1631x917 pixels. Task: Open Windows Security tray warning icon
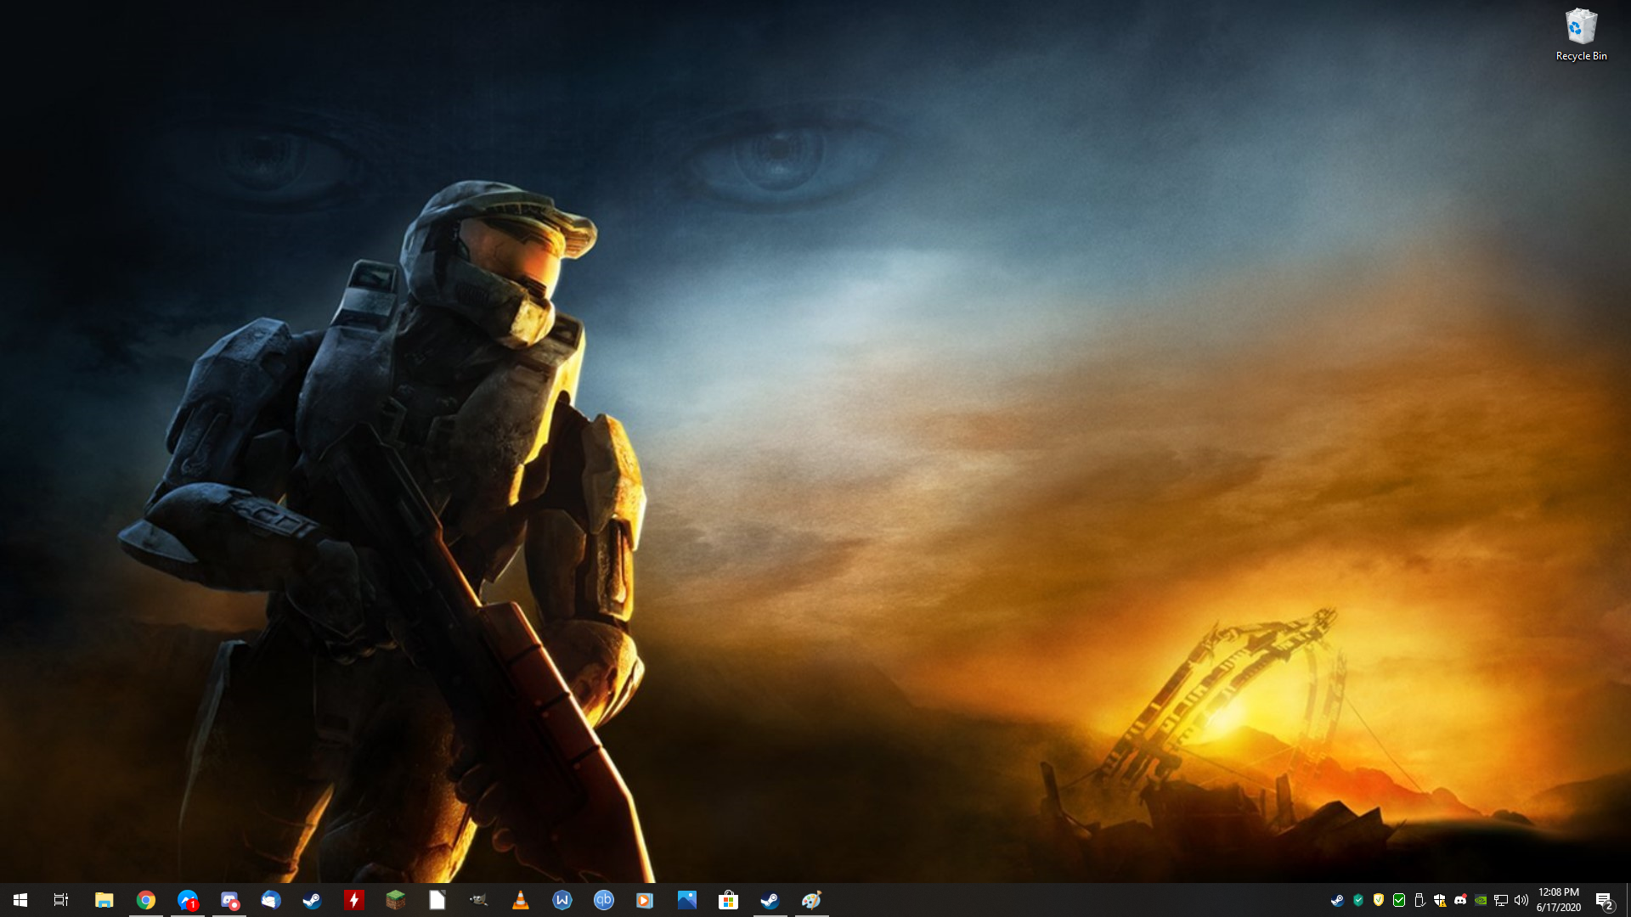(x=1440, y=900)
